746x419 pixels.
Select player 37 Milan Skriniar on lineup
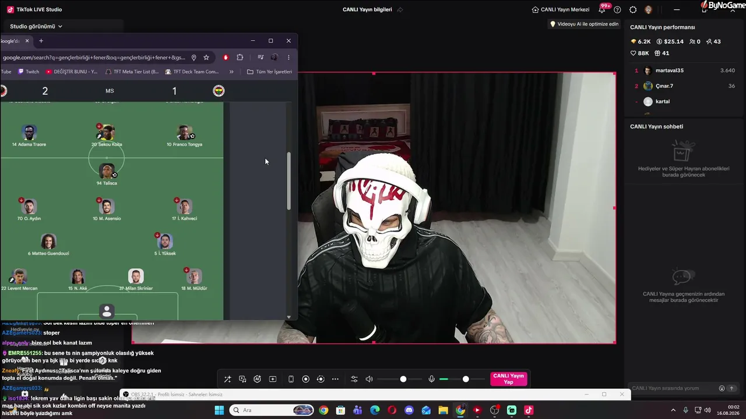click(x=136, y=280)
